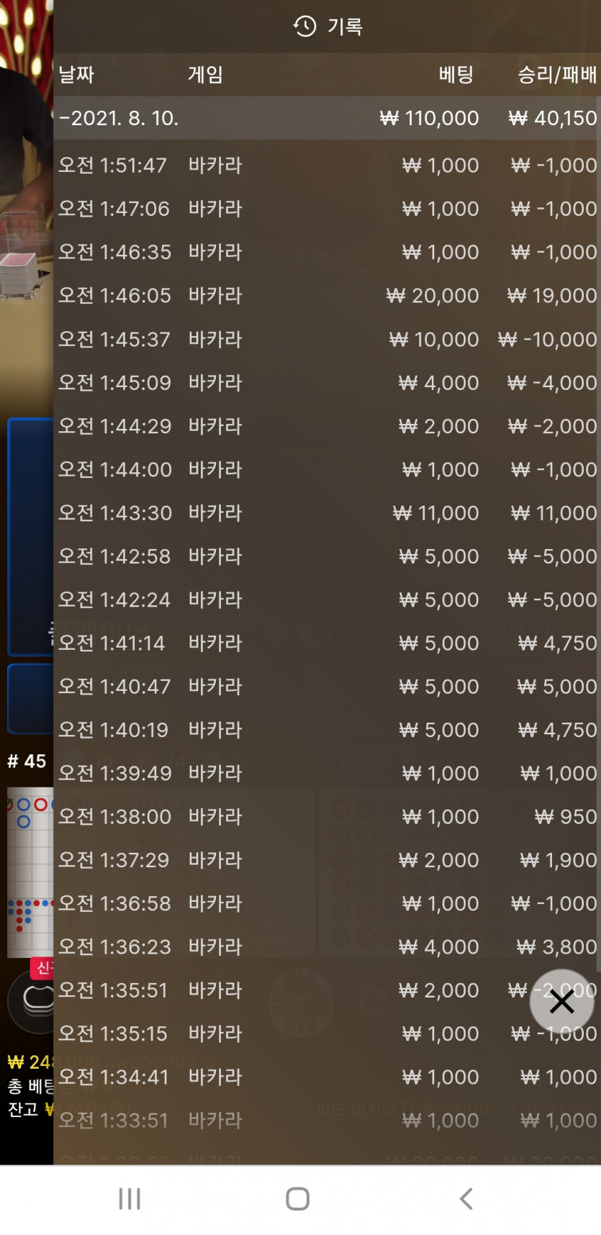Tap the Android back arrow

tap(466, 1198)
